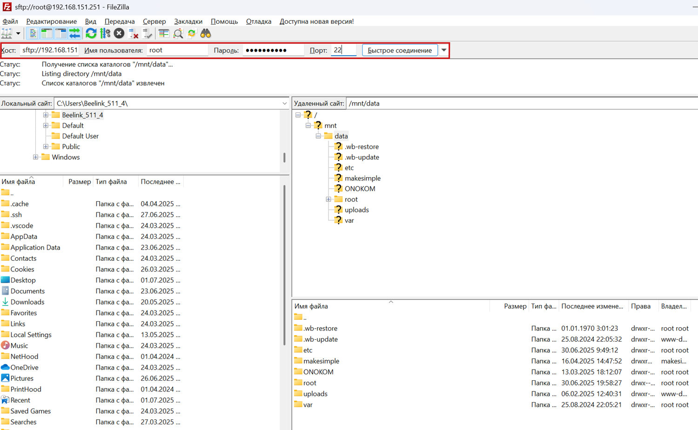This screenshot has height=430, width=698.
Task: Open the Помощь menu
Action: [224, 21]
